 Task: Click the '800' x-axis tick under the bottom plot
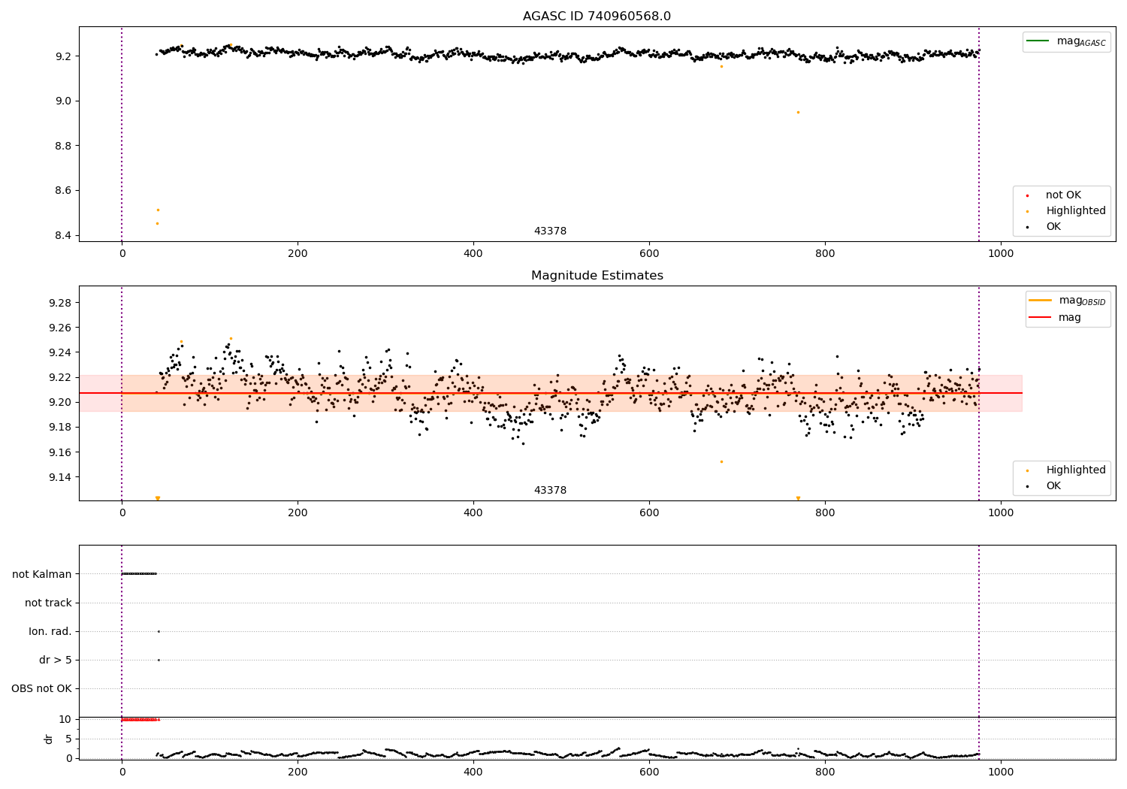tap(825, 771)
